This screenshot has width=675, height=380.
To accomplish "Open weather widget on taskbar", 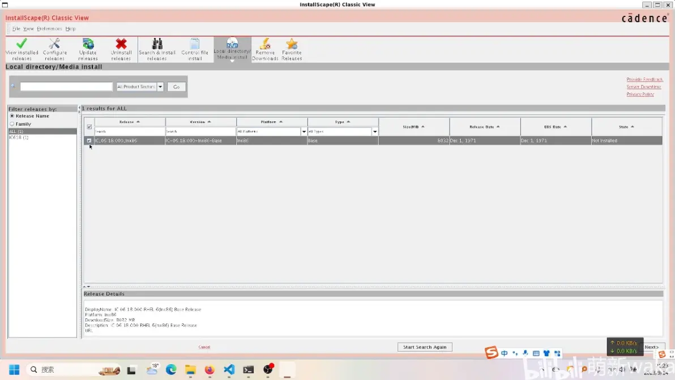I will (x=152, y=369).
